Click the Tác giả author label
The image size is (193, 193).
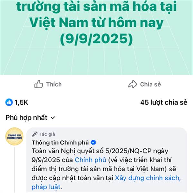47,134
